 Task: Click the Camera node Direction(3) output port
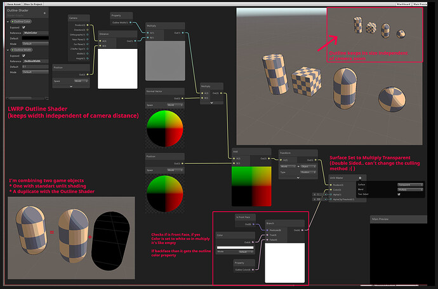[x=88, y=30]
